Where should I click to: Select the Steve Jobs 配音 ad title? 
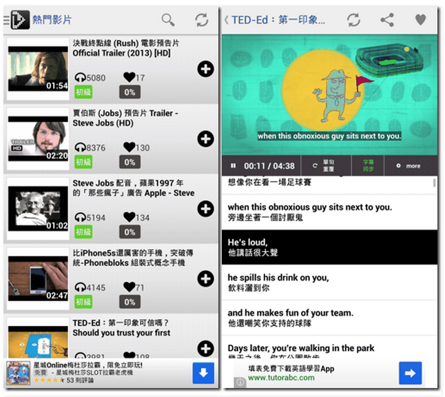(x=134, y=188)
